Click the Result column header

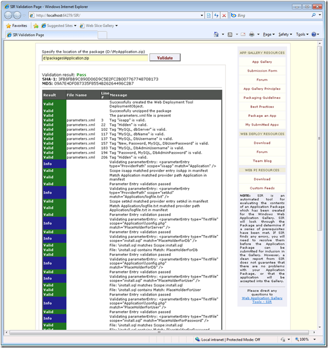click(x=54, y=95)
